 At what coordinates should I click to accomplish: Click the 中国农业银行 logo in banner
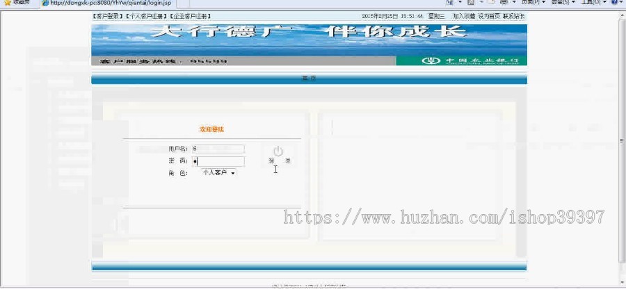pos(471,60)
